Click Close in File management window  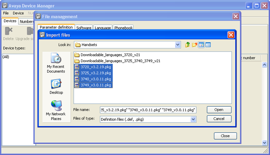[x=225, y=136]
